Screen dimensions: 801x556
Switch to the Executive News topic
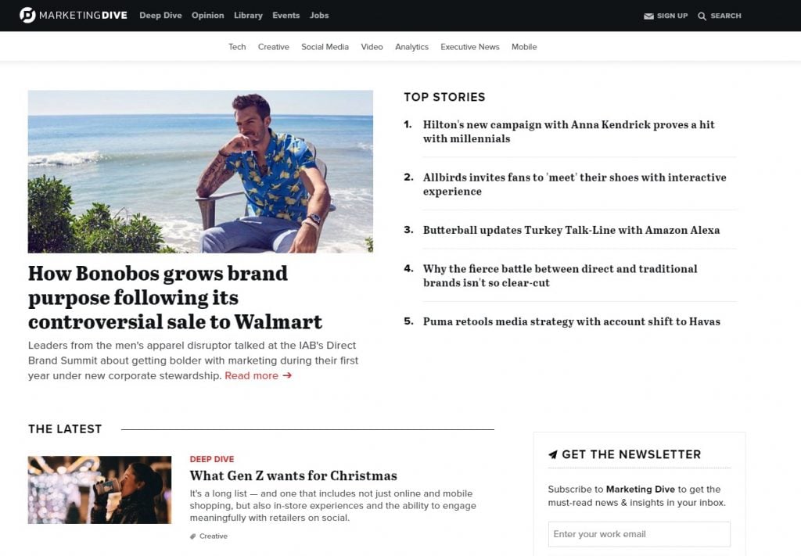(x=469, y=47)
